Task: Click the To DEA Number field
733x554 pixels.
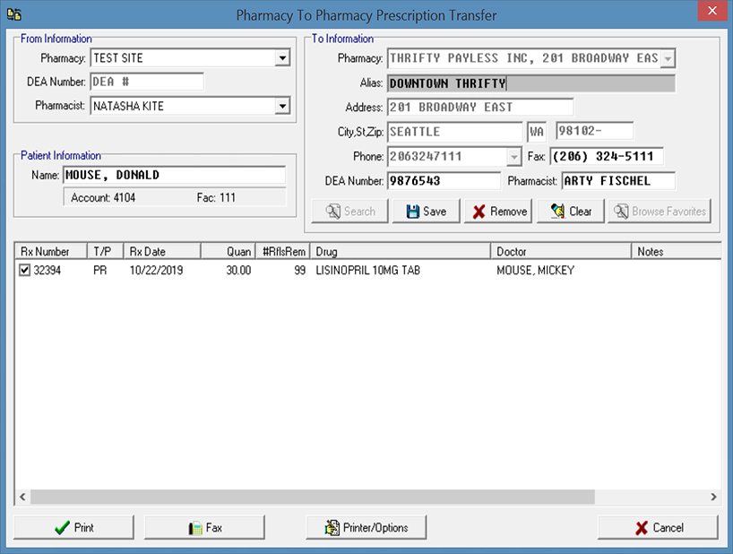Action: 443,181
